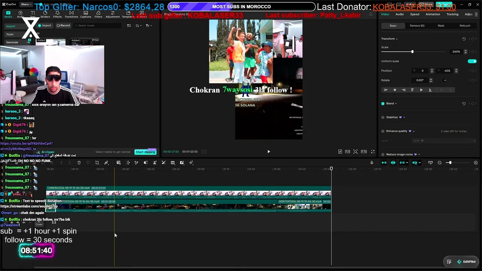482x271 pixels.
Task: Select the Remove BG sub-tab
Action: (x=417, y=26)
